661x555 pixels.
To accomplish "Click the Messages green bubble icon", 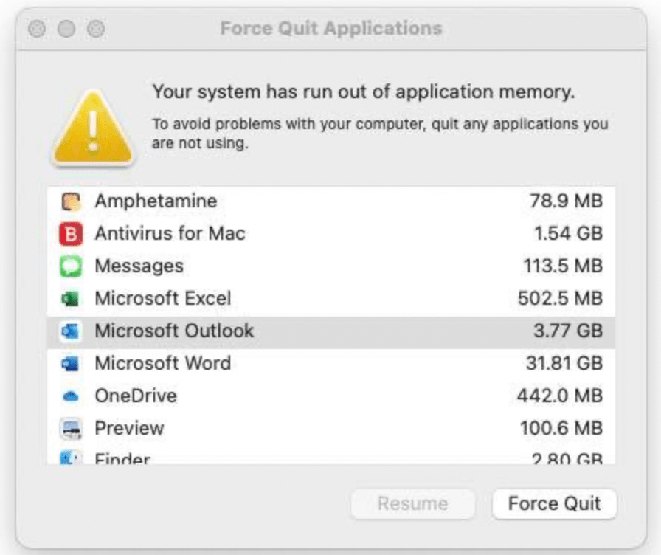I will point(71,266).
